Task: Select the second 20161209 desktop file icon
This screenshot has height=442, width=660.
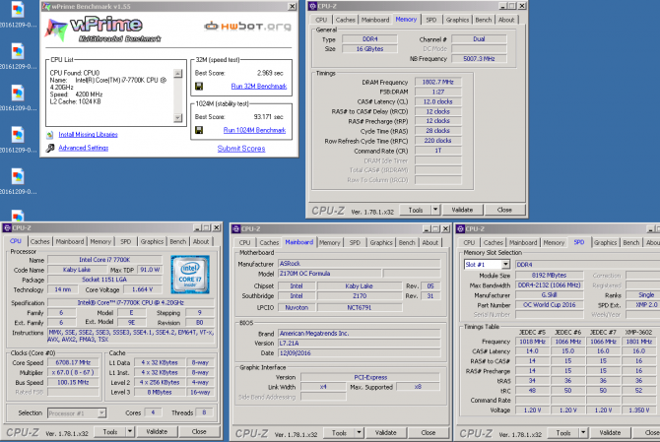Action: coord(18,52)
